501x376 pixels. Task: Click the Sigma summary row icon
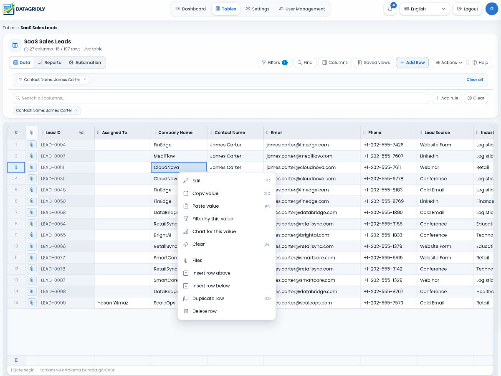[16, 360]
